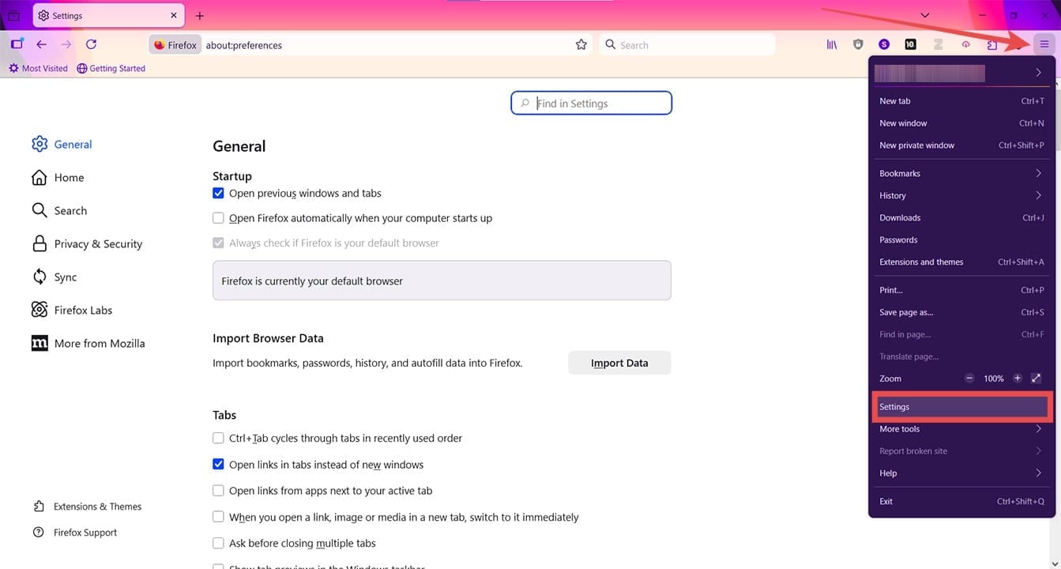Click the cloud upload toolbar icon
This screenshot has height=569, width=1061.
[x=965, y=45]
